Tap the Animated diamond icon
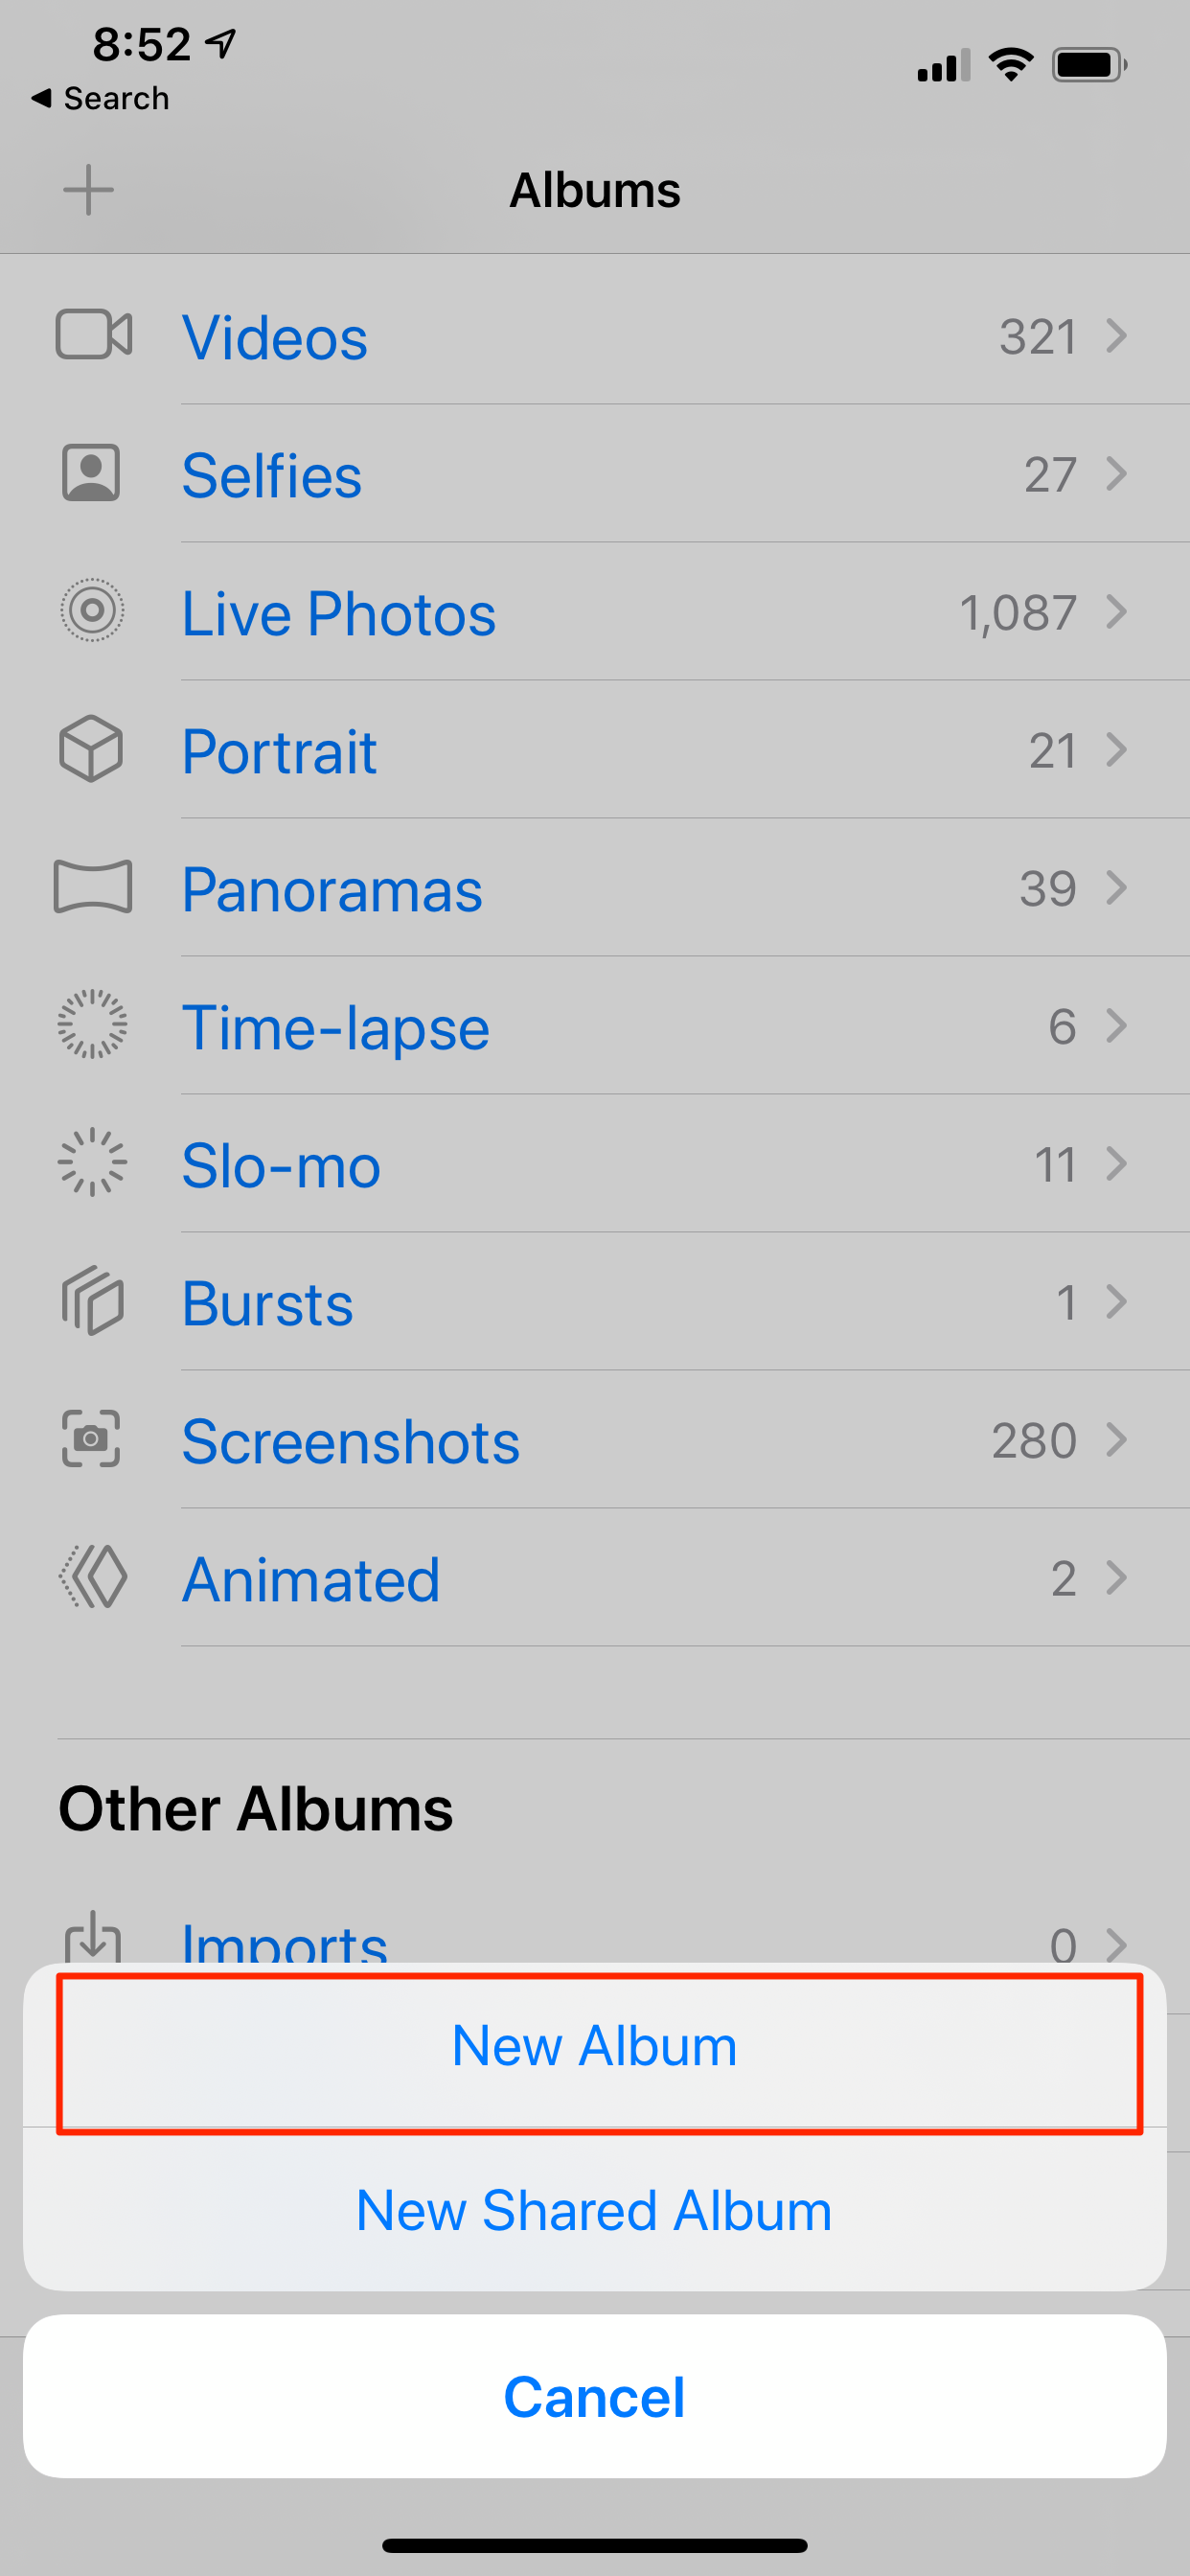 [93, 1577]
